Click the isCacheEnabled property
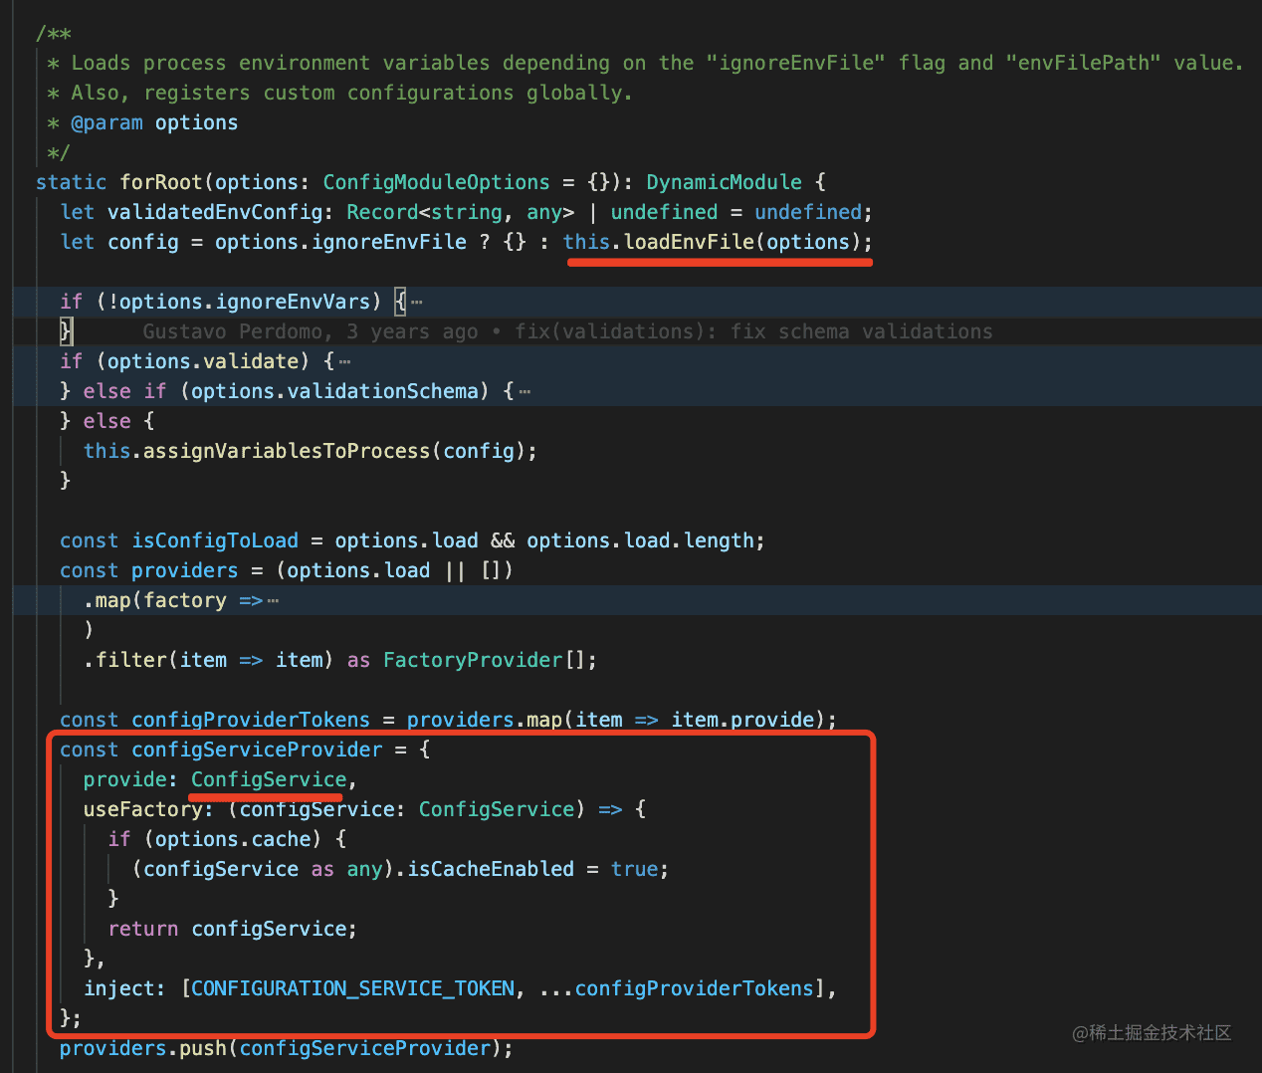This screenshot has height=1073, width=1262. (491, 870)
